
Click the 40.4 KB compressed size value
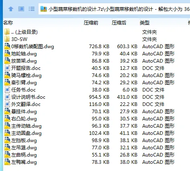point(129,54)
